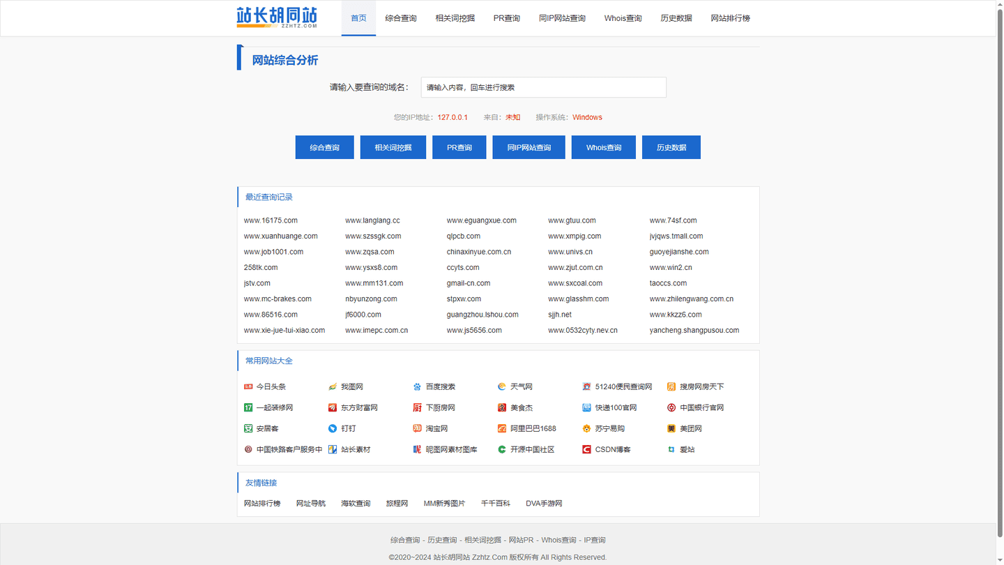Viewport: 1004px width, 565px height.
Task: Open the 百度搜索 paw icon
Action: point(417,386)
